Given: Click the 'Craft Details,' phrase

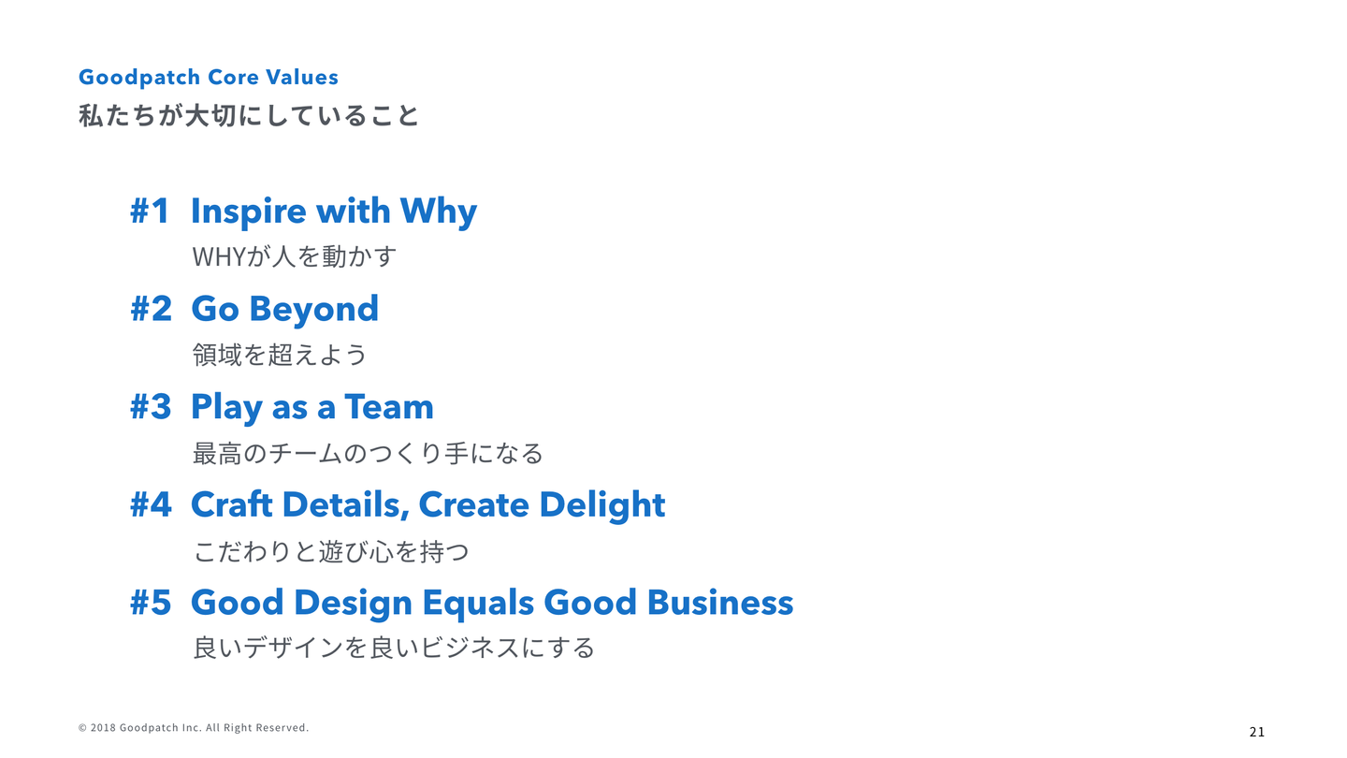Looking at the screenshot, I should pyautogui.click(x=299, y=505).
